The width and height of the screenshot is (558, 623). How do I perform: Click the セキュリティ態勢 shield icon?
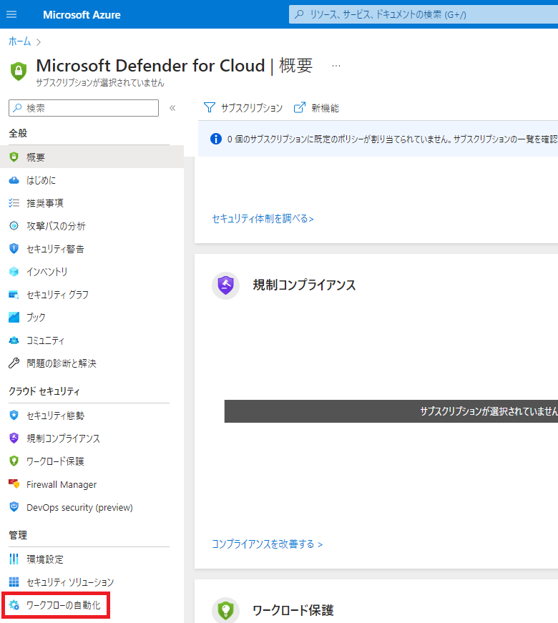click(x=14, y=415)
